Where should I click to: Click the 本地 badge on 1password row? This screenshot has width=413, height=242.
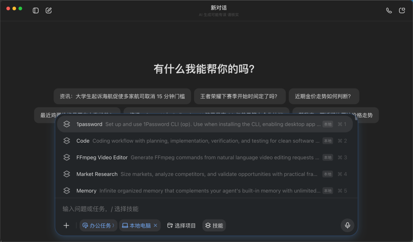click(328, 124)
